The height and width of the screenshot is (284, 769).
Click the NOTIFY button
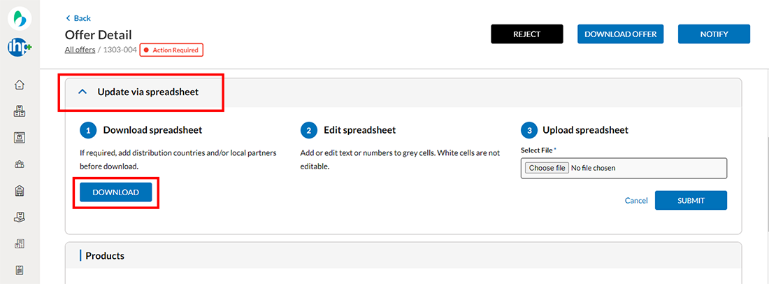[x=714, y=34]
